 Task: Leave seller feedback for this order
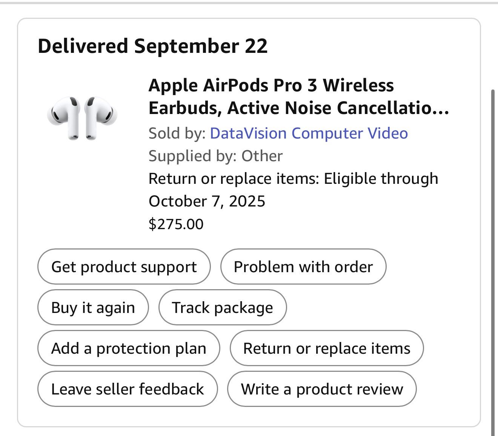tap(128, 389)
